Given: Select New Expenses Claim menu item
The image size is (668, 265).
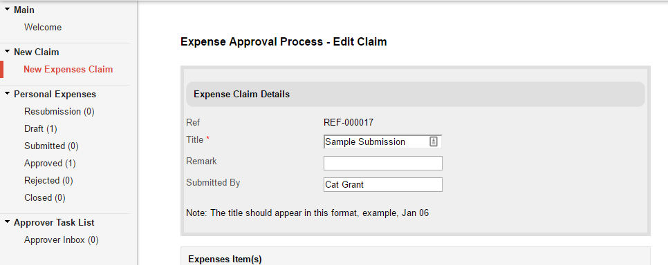Looking at the screenshot, I should tap(68, 69).
